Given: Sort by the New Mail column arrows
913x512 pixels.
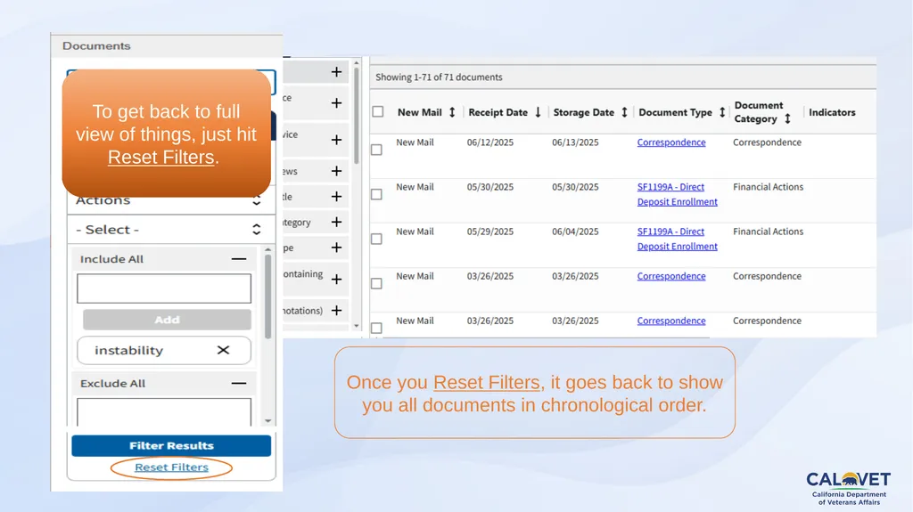Looking at the screenshot, I should click(x=452, y=112).
